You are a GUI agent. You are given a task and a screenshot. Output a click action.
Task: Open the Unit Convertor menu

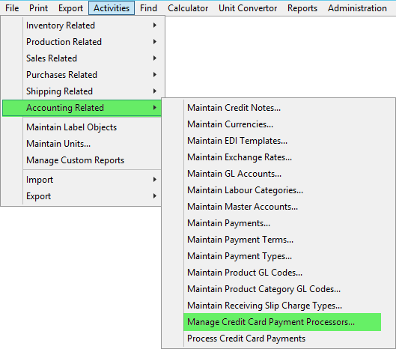click(x=248, y=8)
